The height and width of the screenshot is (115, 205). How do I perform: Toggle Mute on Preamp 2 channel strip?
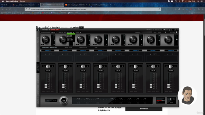coord(65,91)
